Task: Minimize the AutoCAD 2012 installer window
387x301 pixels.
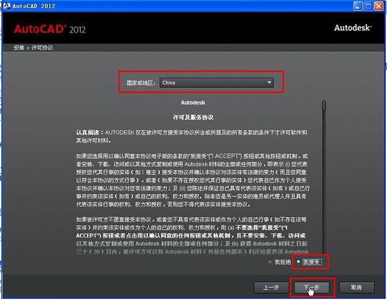Action: (x=358, y=6)
